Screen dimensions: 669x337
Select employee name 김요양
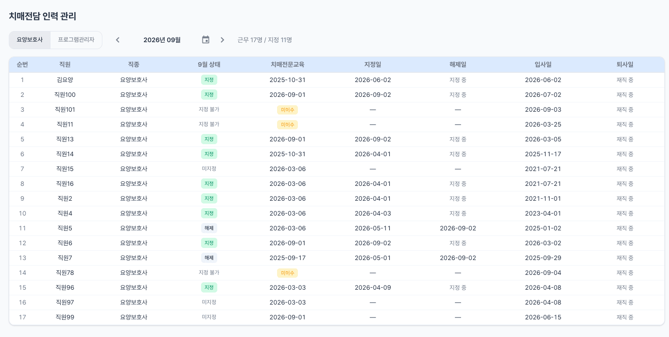[x=65, y=80]
